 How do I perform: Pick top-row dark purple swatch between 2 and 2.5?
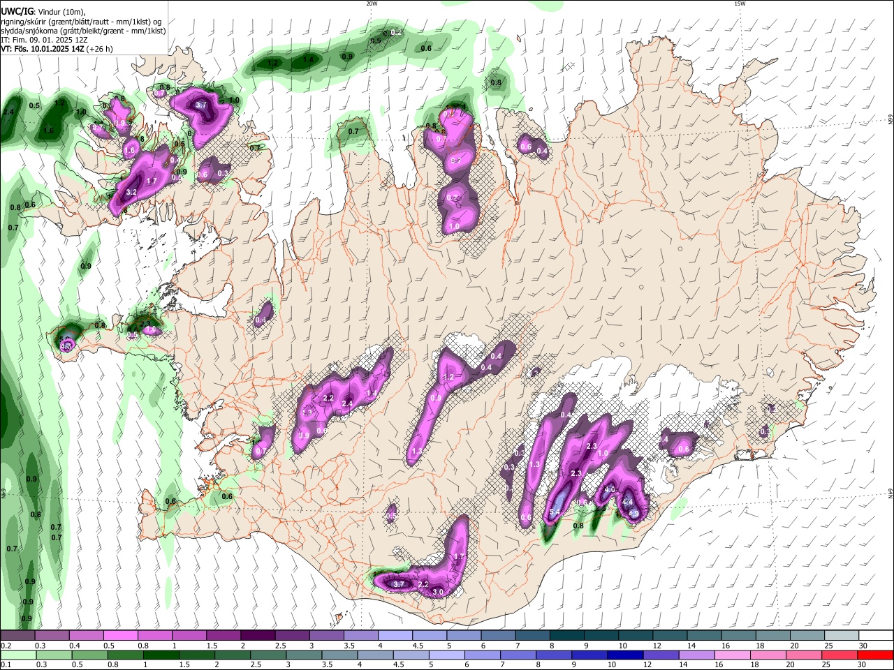coord(258,636)
